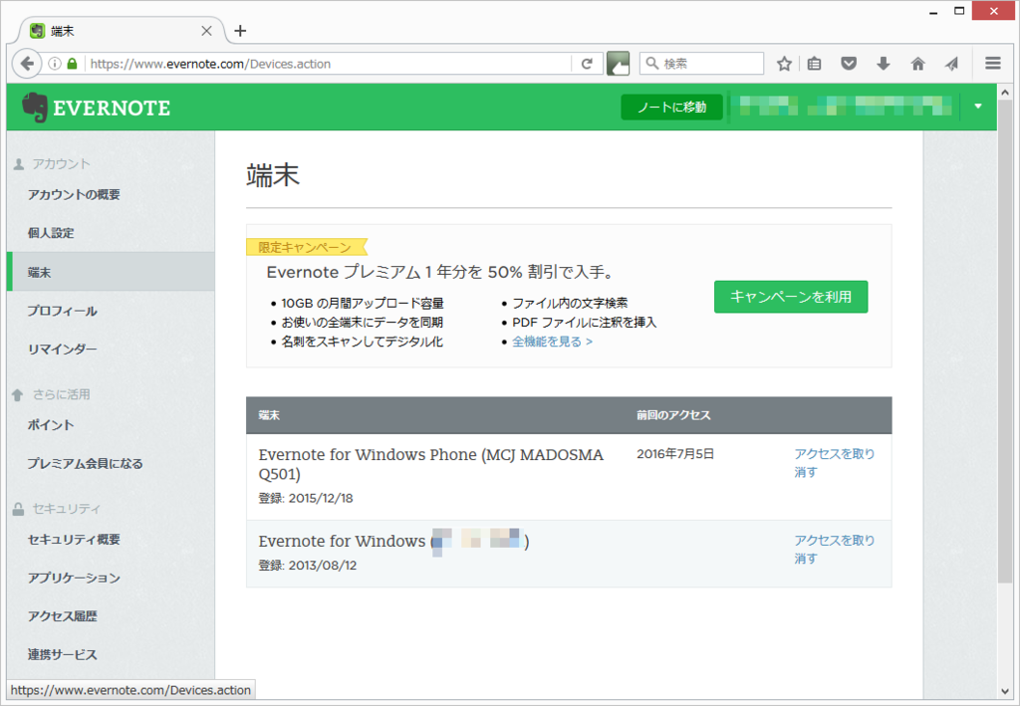Click the green padlock security icon
The image size is (1020, 706).
(72, 64)
